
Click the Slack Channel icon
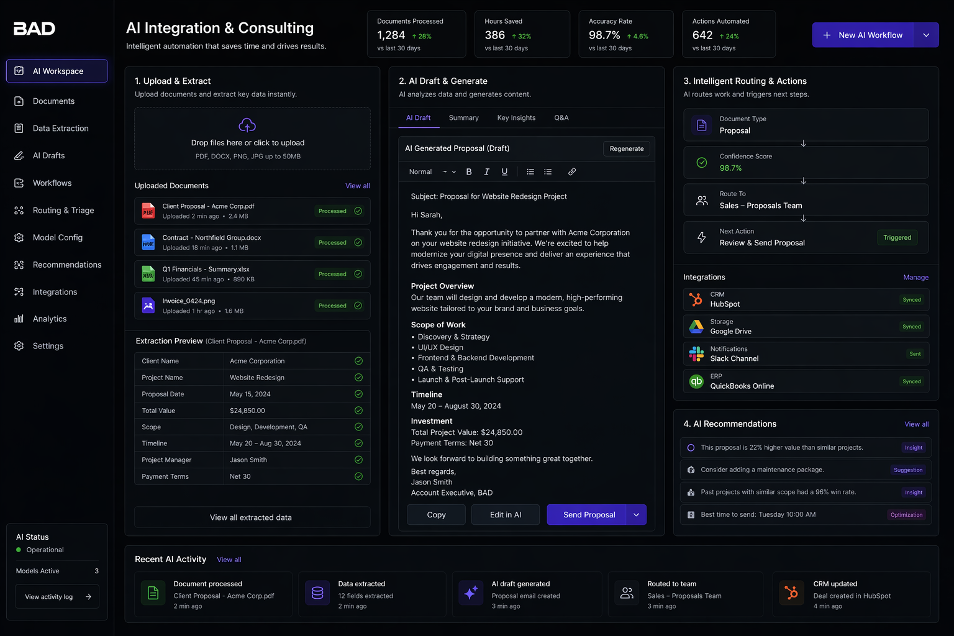(696, 354)
